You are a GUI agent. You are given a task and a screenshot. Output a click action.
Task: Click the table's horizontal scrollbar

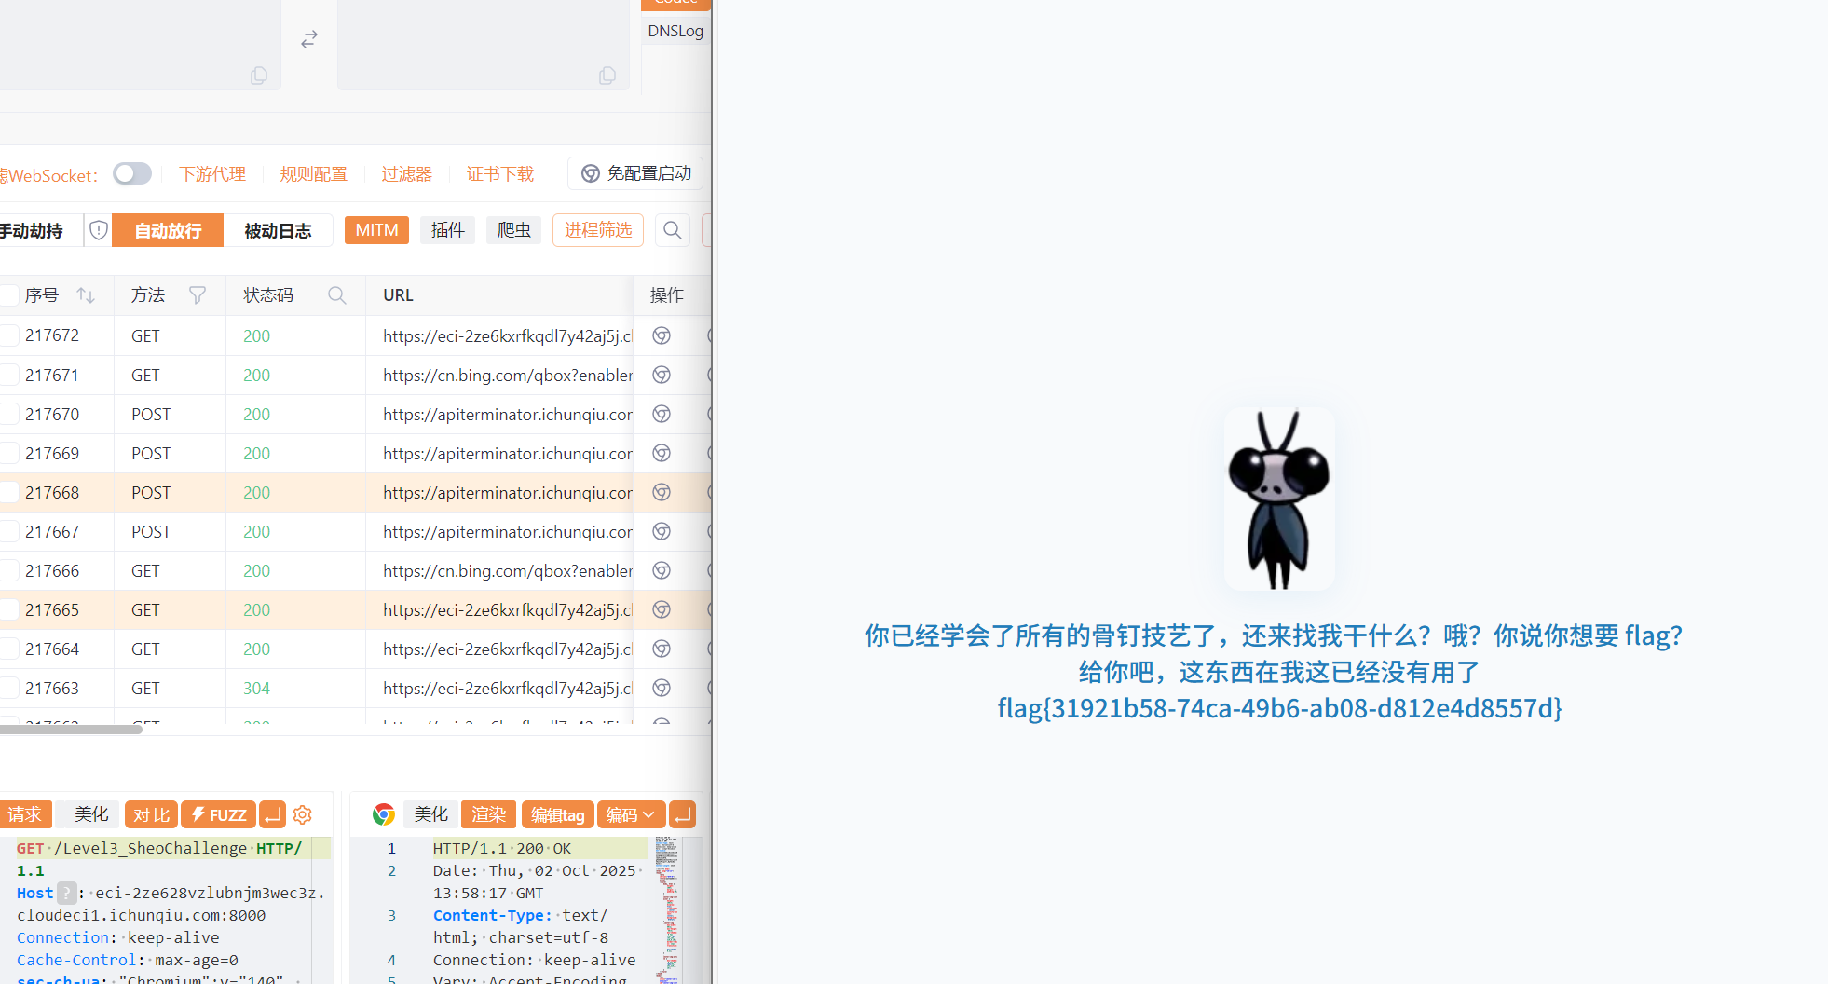click(71, 730)
